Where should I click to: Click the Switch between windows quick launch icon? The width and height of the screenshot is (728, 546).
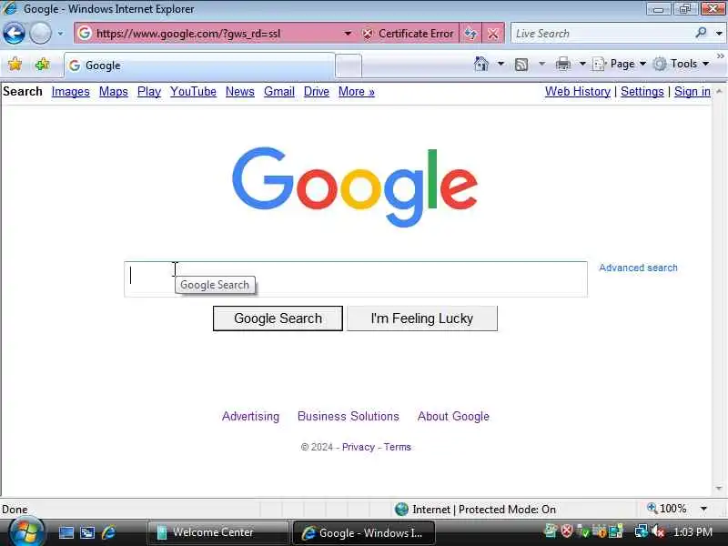point(87,532)
